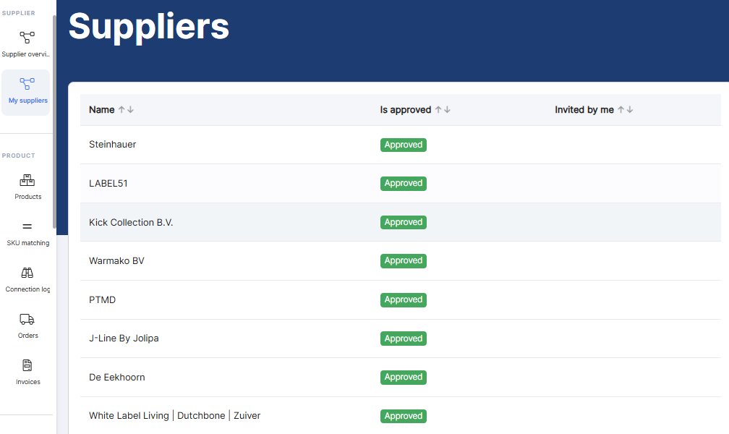
Task: Click Approved badge for De Eekhoorn
Action: pos(403,378)
